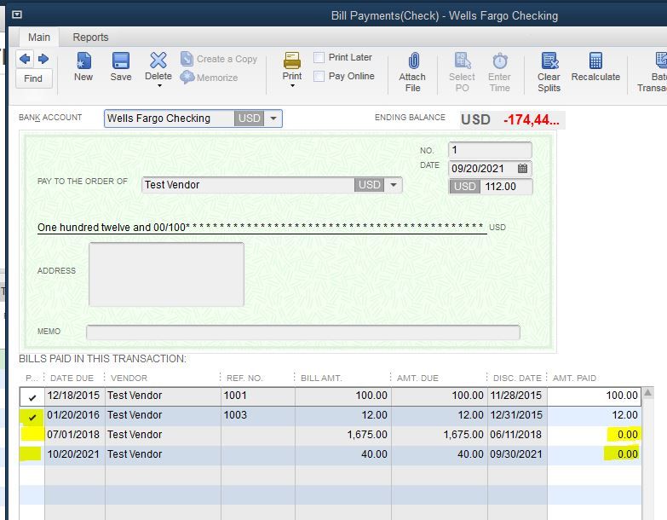Enable the Pay Online checkbox
Image resolution: width=667 pixels, height=520 pixels.
(x=319, y=77)
